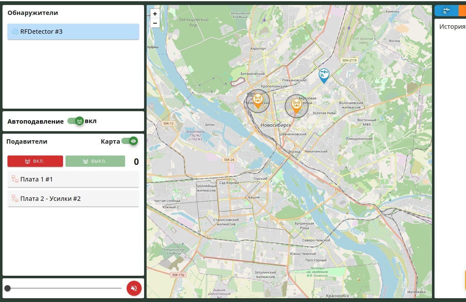Image resolution: width=466 pixels, height=302 pixels.
Task: Toggle the Карта visibility switch
Action: pos(130,141)
